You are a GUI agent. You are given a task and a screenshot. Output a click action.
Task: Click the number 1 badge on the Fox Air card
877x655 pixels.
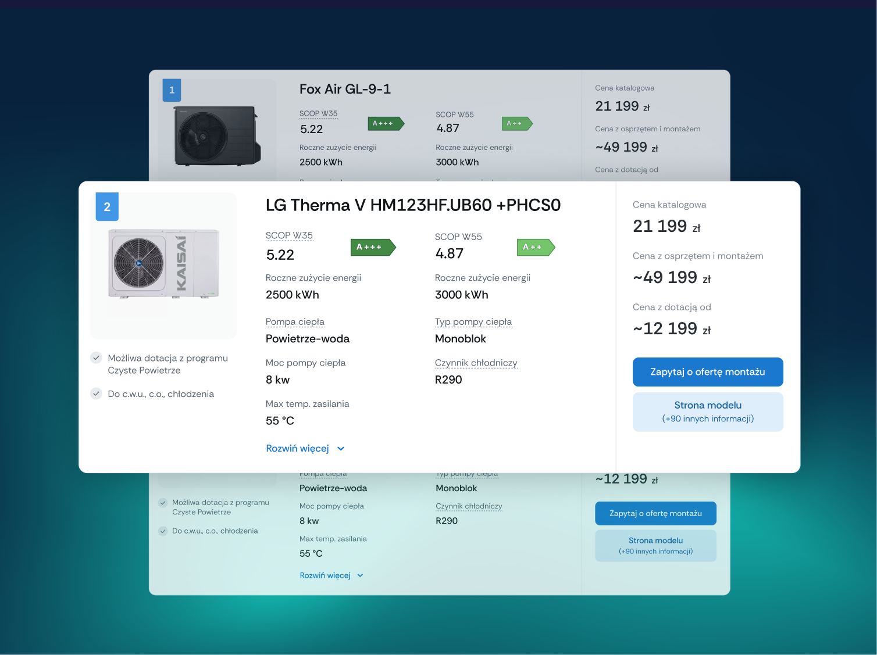tap(172, 90)
